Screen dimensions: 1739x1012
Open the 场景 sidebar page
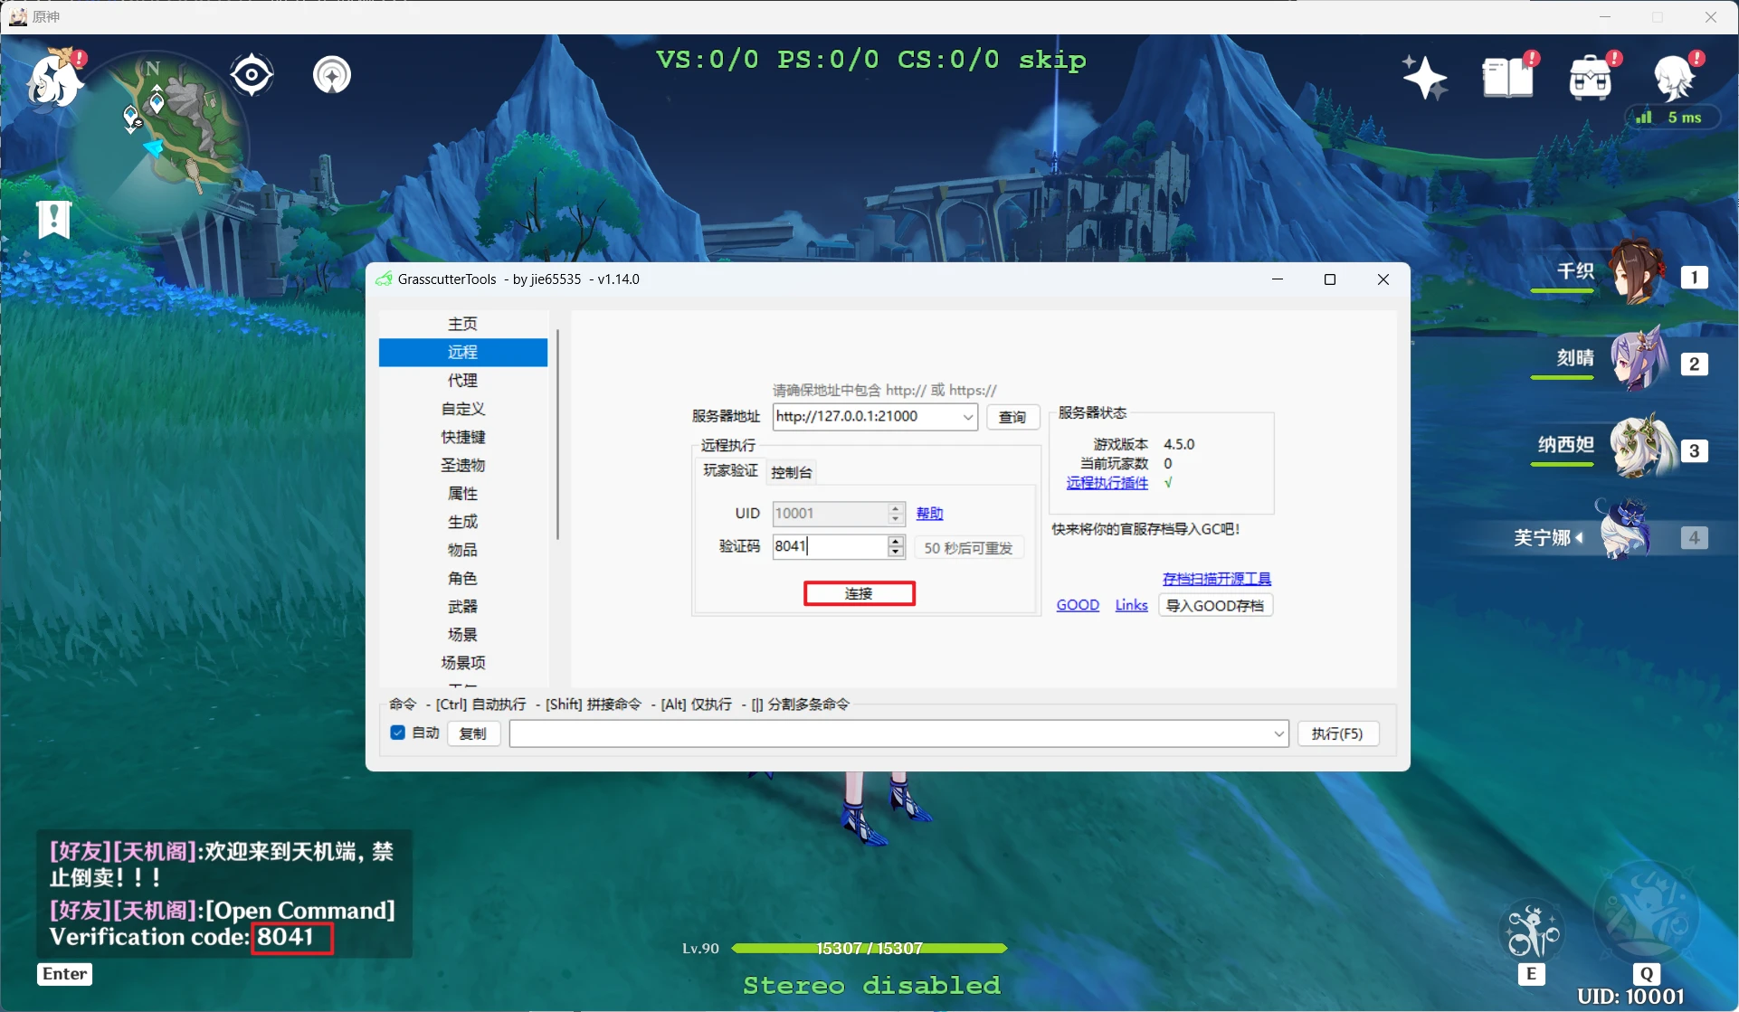click(462, 634)
